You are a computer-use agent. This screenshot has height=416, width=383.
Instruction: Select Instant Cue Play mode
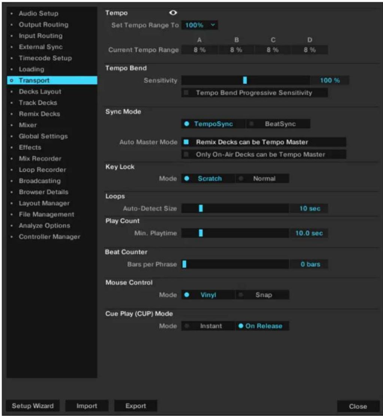[x=208, y=326]
